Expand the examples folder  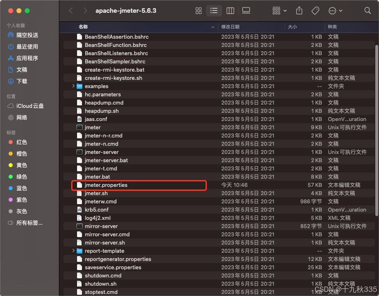[74, 86]
